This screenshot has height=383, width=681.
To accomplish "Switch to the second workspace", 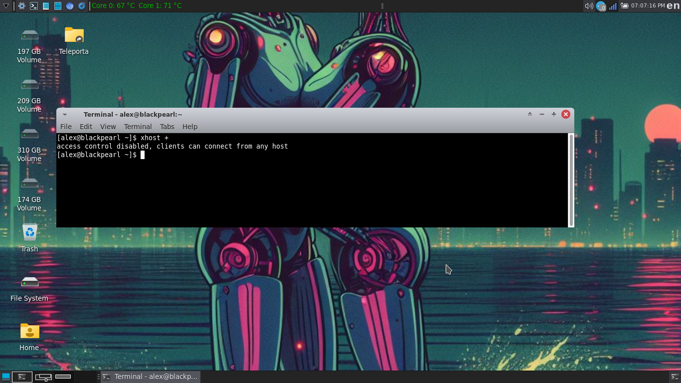I will 43,377.
